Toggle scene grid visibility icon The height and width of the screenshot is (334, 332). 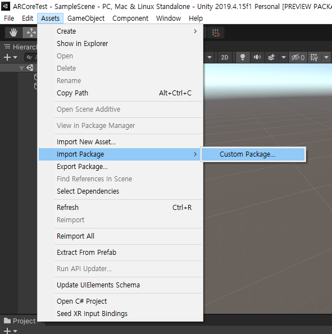(314, 57)
